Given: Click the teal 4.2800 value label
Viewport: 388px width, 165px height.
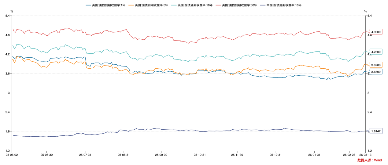Looking at the screenshot, I should click(x=376, y=52).
